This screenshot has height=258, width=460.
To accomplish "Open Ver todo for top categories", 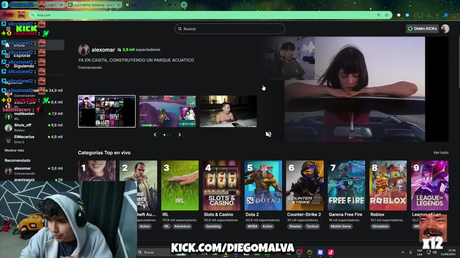I will tap(441, 153).
